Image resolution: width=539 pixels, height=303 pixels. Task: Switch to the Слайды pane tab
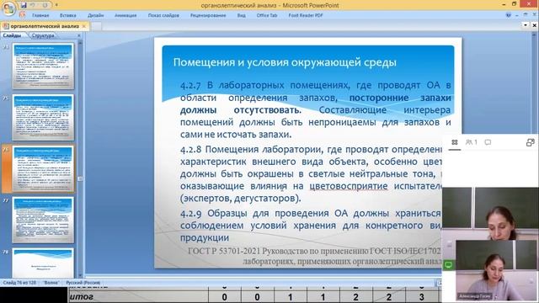(12, 35)
